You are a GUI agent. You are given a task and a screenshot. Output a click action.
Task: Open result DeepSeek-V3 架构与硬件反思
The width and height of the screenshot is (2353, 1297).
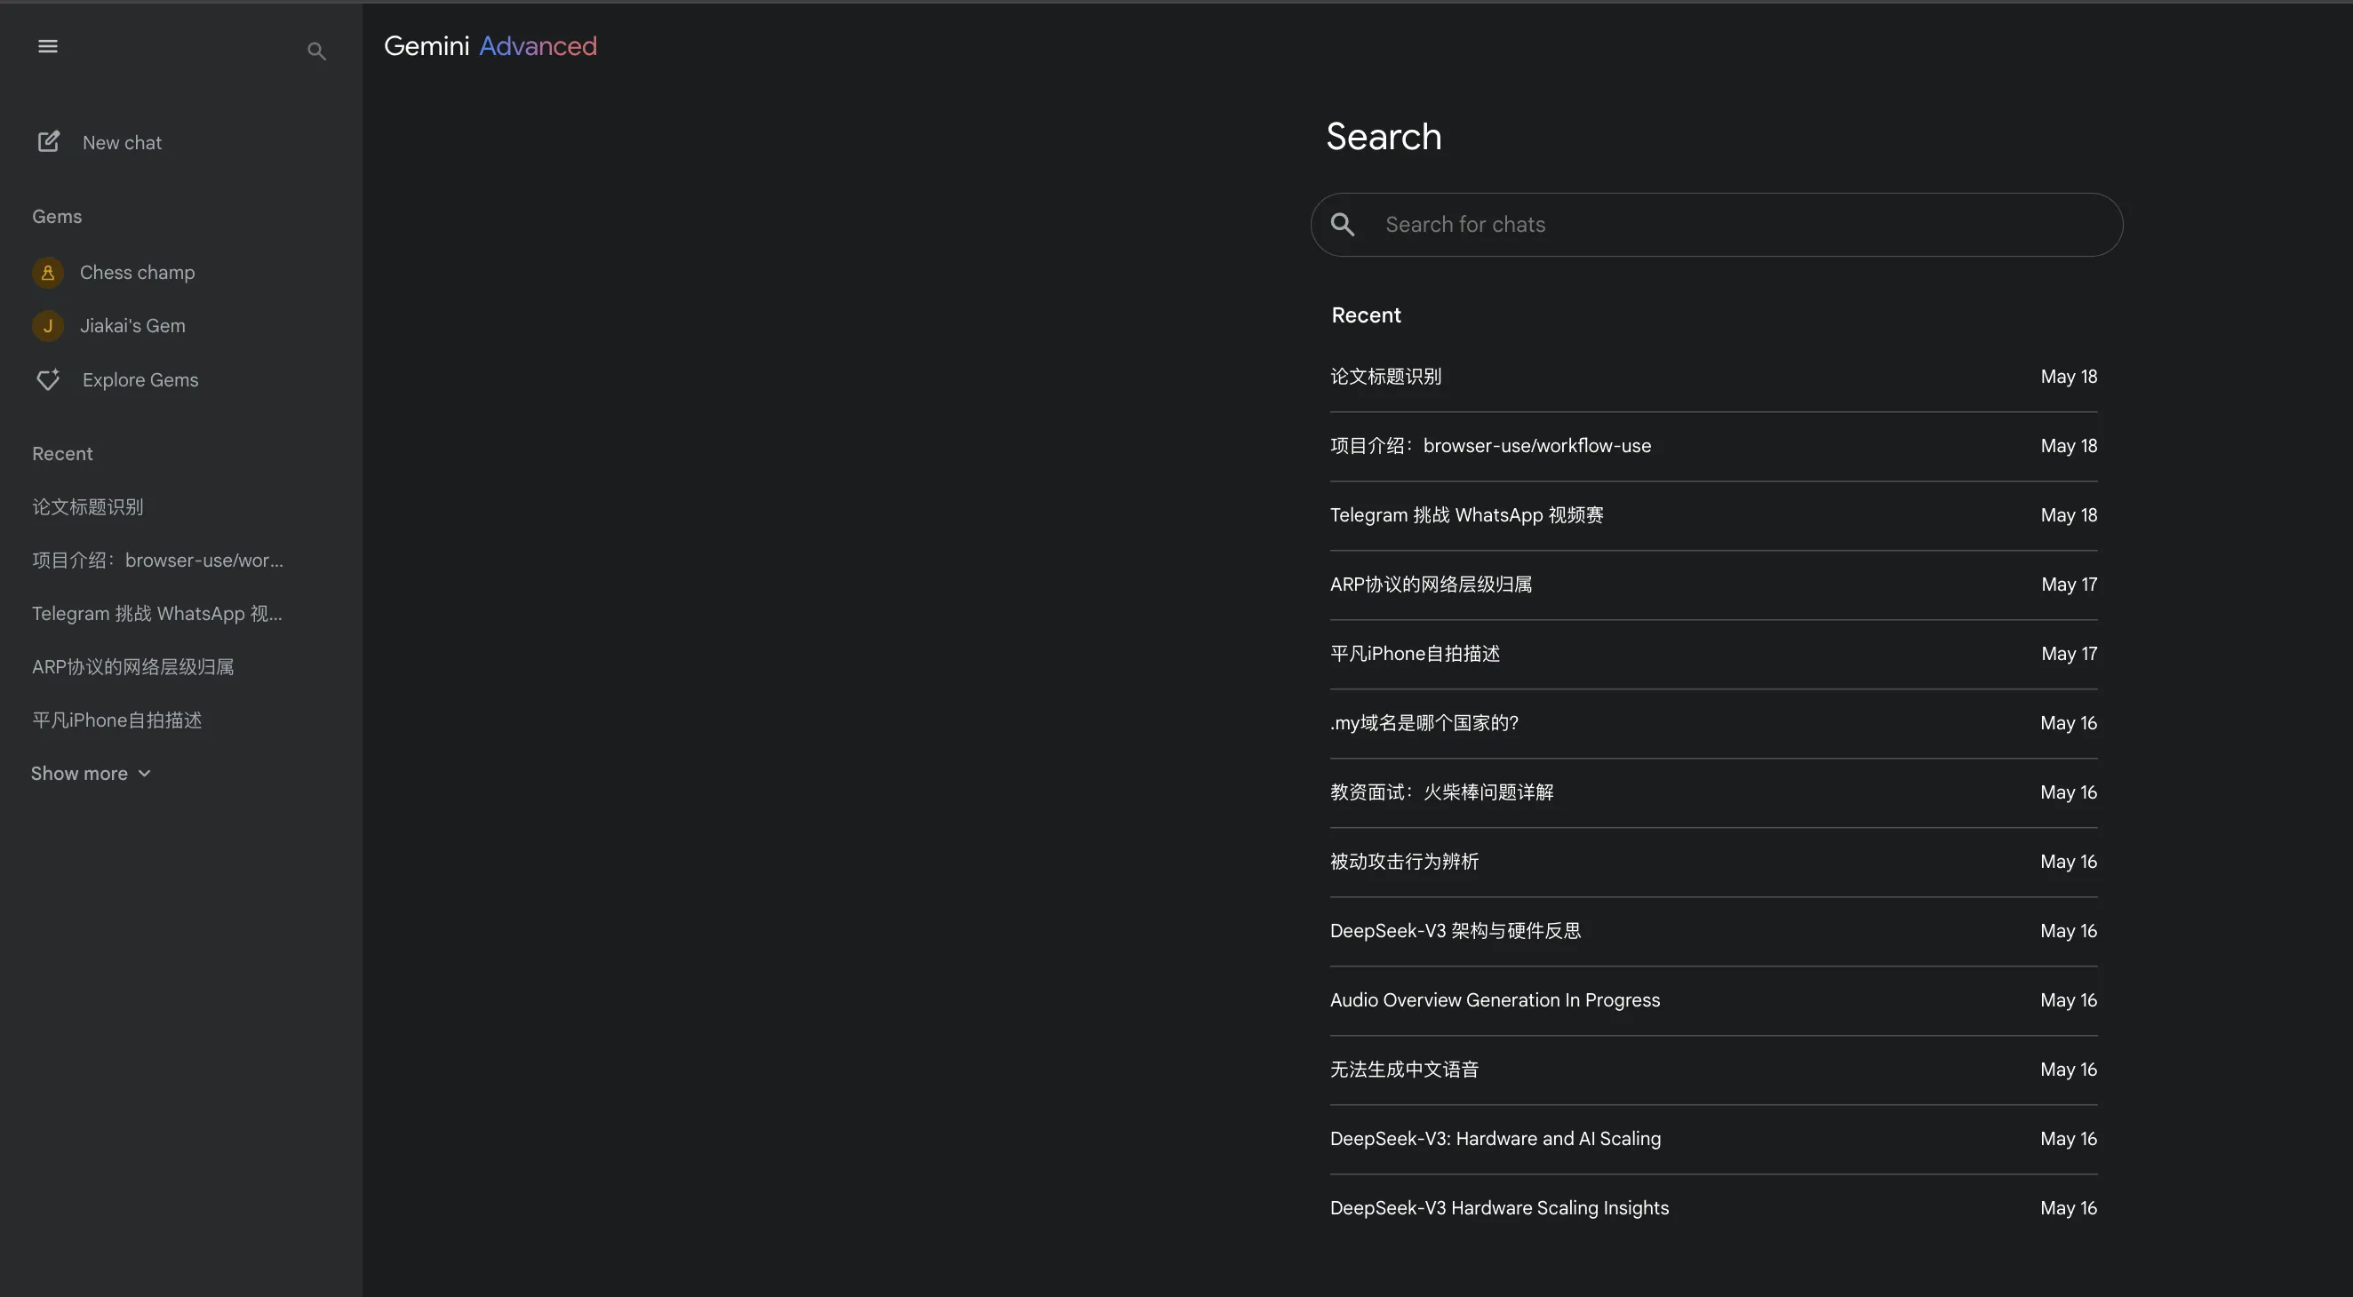pos(1712,931)
